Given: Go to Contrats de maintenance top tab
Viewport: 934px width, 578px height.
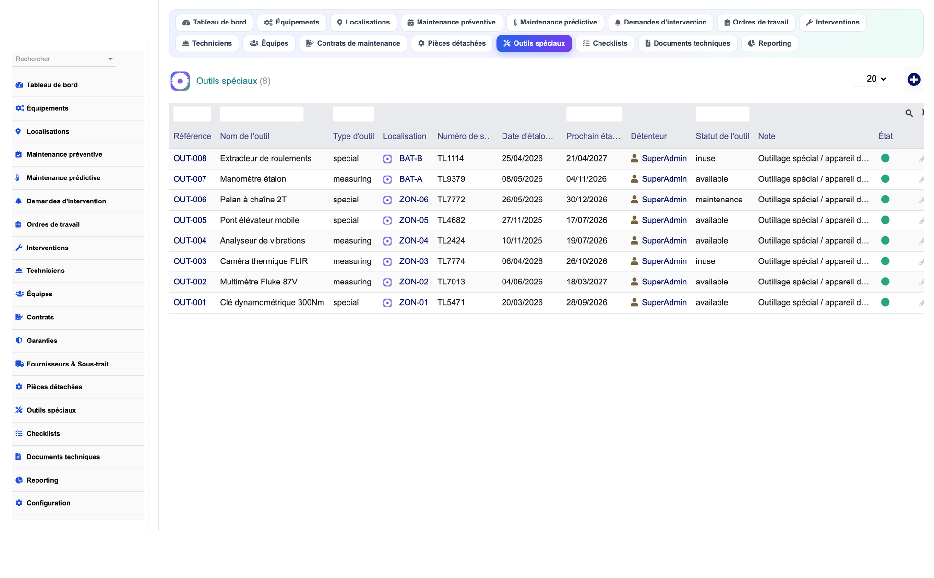Looking at the screenshot, I should [353, 44].
